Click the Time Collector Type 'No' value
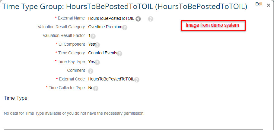The width and height of the screenshot is (274, 130). click(x=91, y=88)
